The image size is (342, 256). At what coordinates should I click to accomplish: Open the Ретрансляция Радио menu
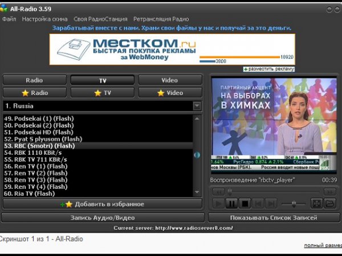(x=161, y=19)
